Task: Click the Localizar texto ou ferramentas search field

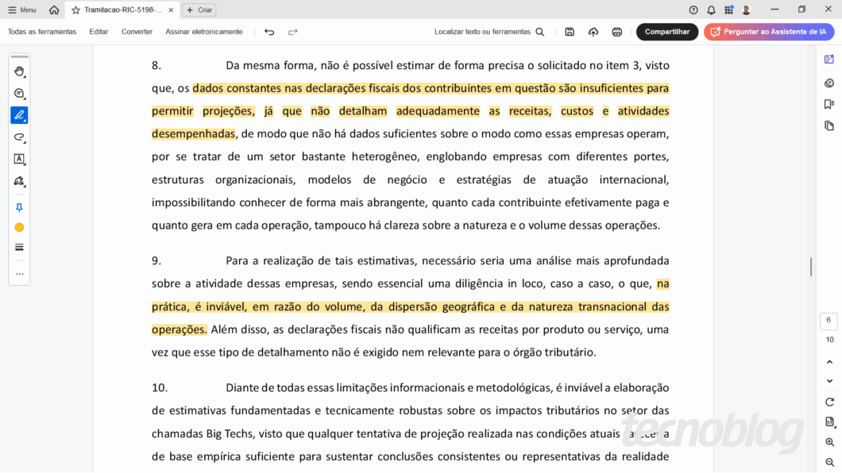Action: tap(489, 32)
